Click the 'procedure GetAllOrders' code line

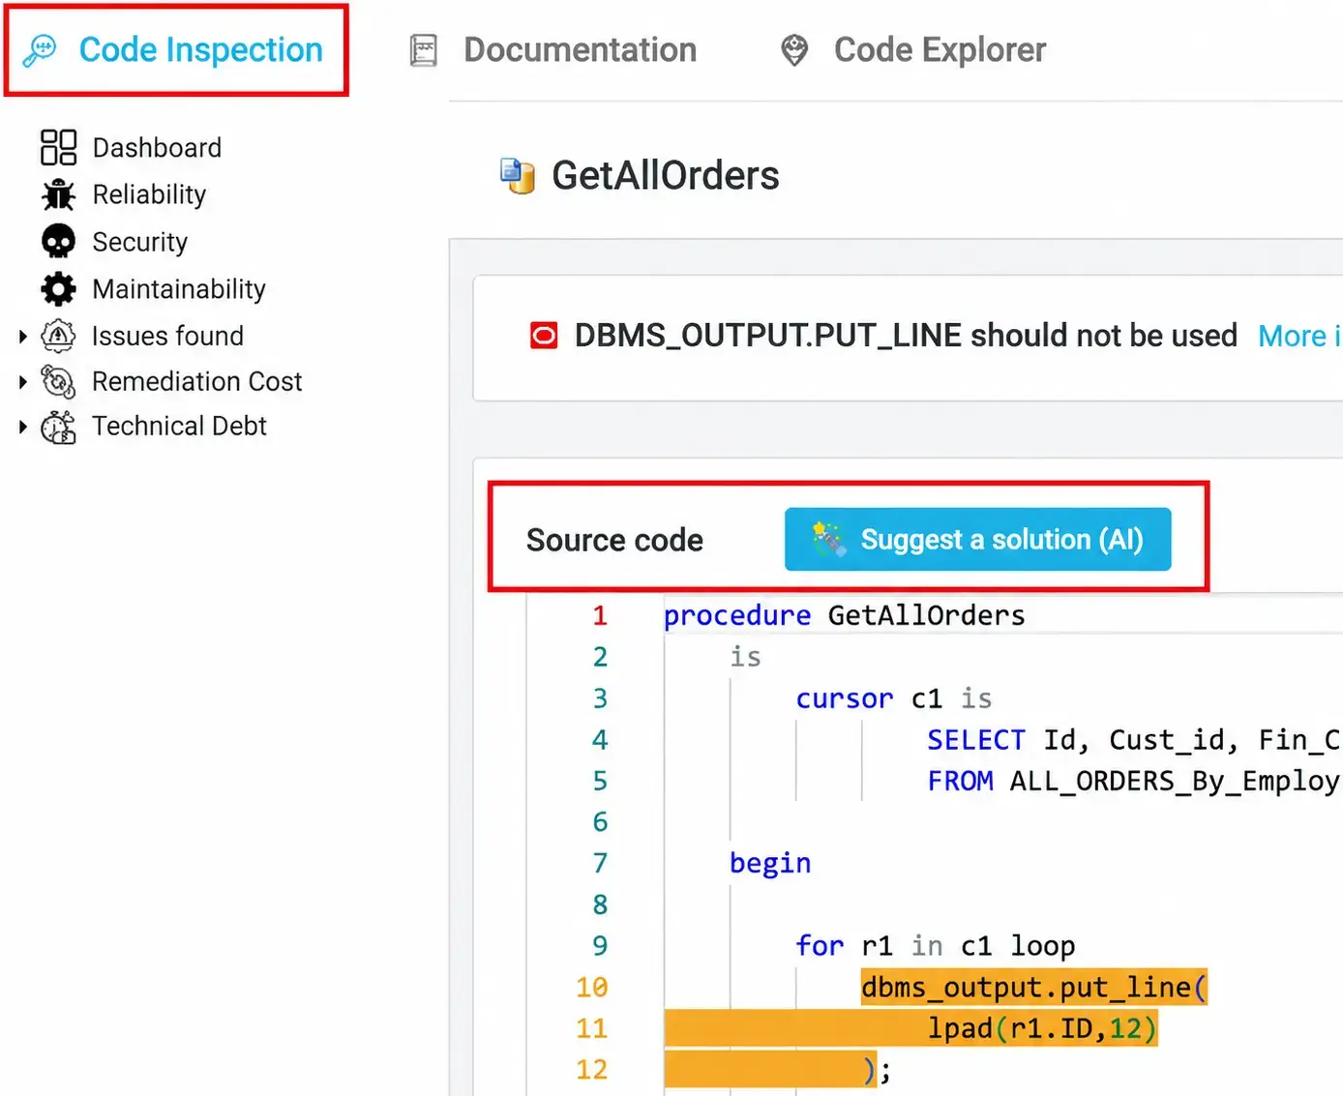point(844,615)
